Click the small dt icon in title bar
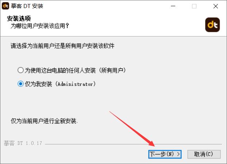Screen dimensions: 227x164 [5, 6]
